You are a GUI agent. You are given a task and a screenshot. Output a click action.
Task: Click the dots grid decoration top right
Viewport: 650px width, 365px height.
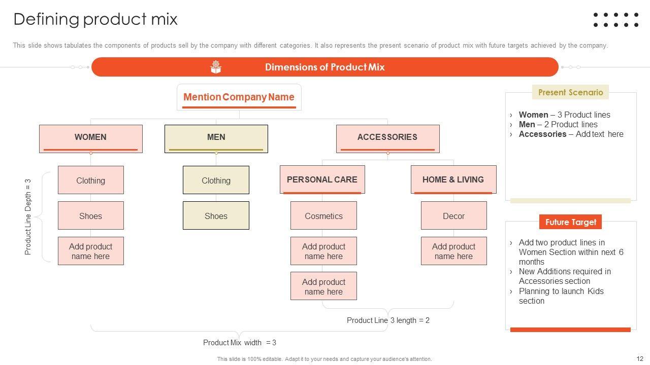tap(615, 20)
